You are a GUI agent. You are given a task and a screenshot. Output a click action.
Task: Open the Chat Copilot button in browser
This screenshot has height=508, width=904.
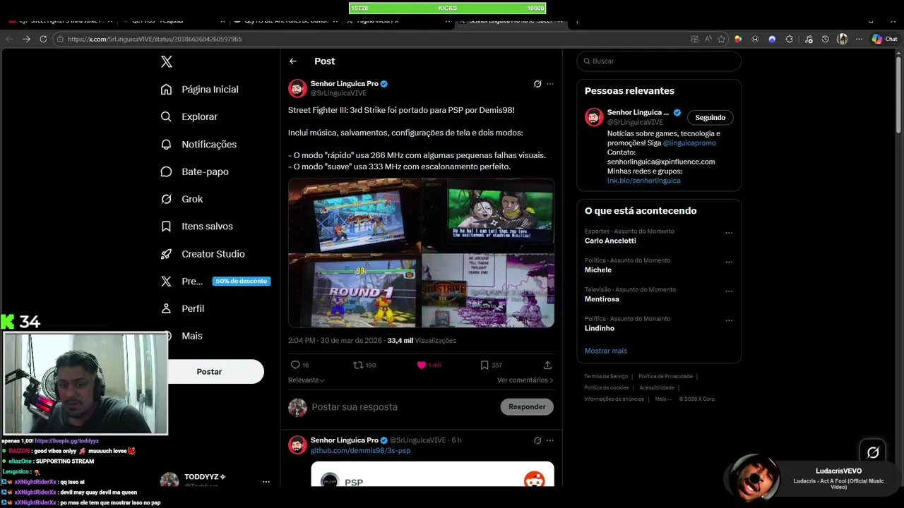click(884, 39)
